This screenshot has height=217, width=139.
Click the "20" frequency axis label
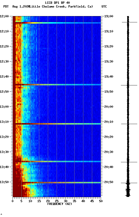coord(48,201)
